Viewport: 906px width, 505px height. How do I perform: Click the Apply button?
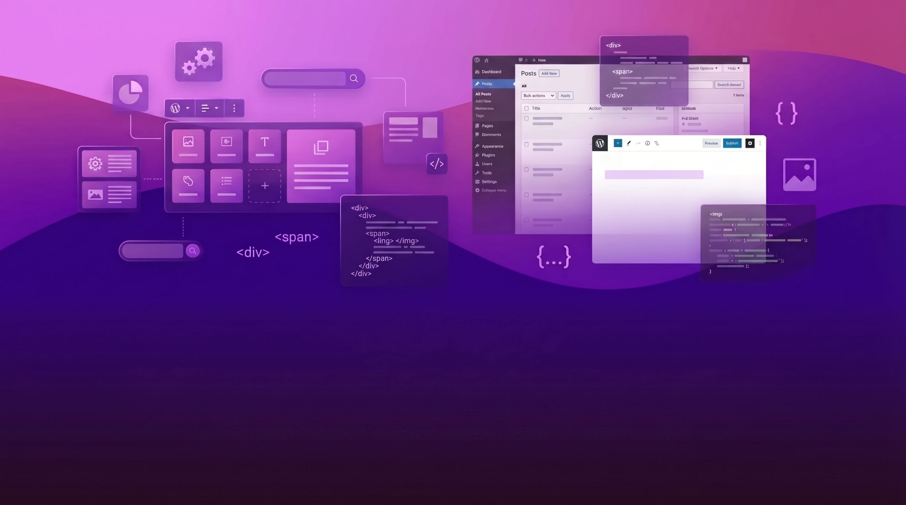565,95
